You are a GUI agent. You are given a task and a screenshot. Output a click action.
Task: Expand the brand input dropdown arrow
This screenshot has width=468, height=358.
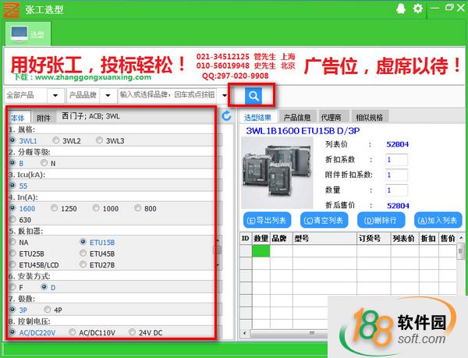tap(225, 95)
